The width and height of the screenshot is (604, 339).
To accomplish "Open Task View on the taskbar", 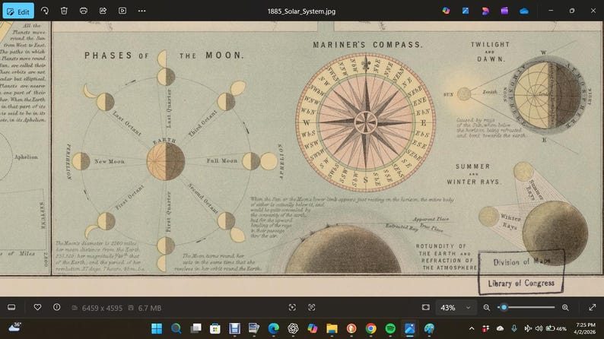I will pos(196,328).
